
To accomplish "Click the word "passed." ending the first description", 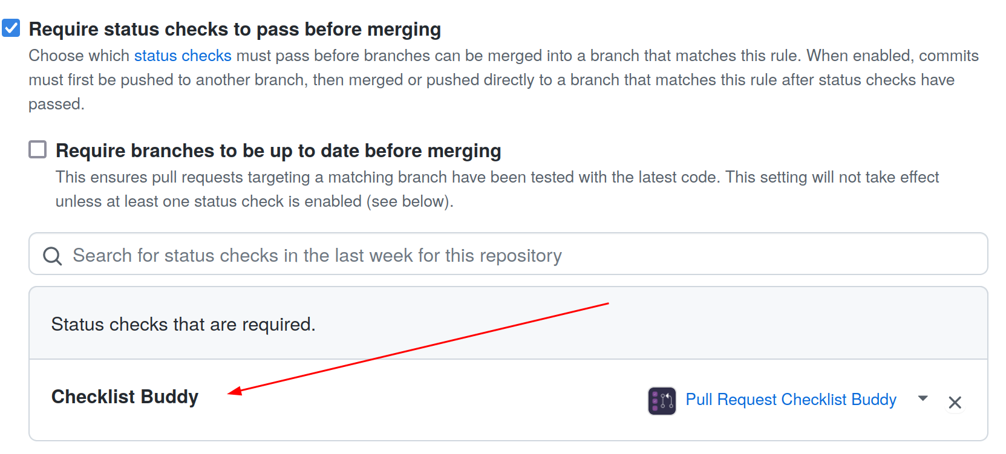I will [56, 104].
